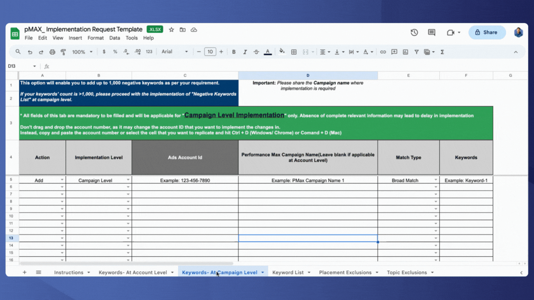Click the create filter icon
The image size is (534, 300).
point(416,52)
